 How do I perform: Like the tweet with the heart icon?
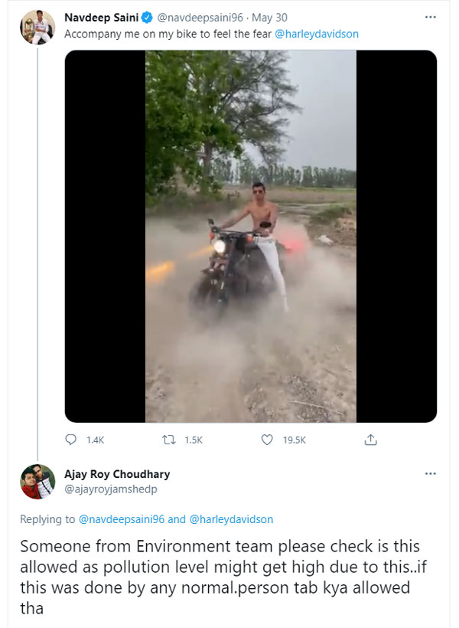(267, 440)
